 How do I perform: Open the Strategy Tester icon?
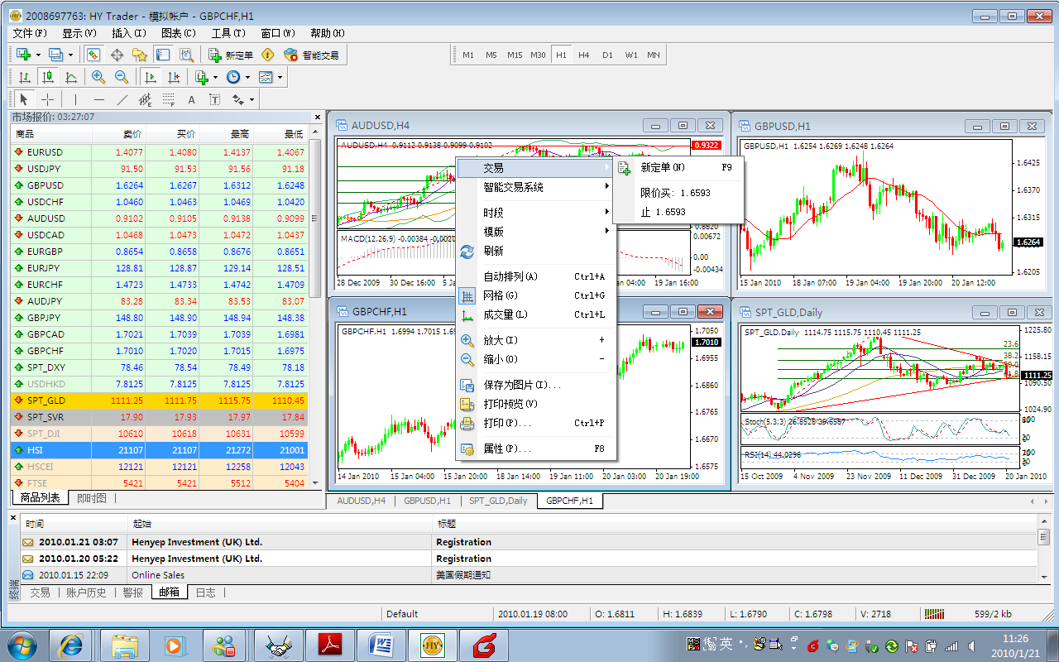[x=186, y=55]
